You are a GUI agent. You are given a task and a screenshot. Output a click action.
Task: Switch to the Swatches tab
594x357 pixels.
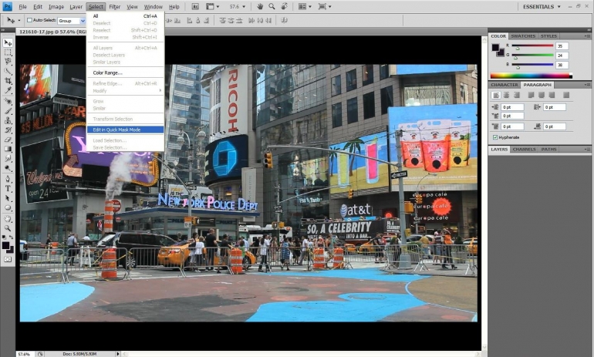click(523, 36)
